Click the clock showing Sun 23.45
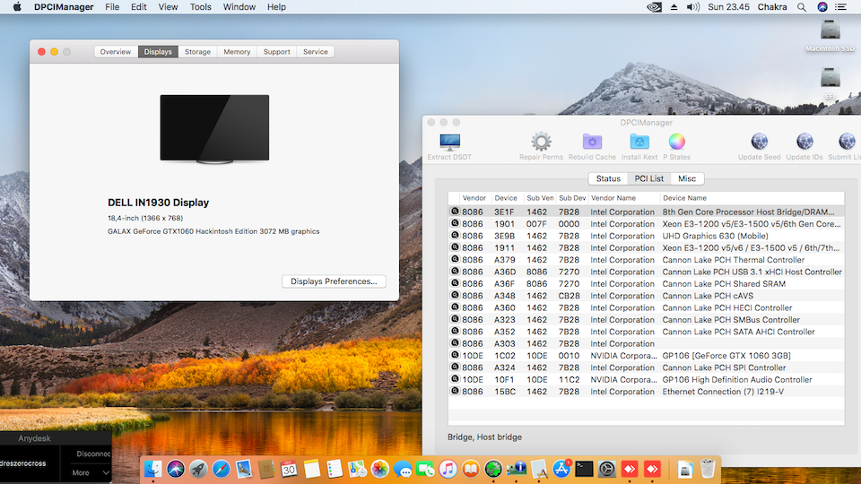861x484 pixels. (728, 7)
